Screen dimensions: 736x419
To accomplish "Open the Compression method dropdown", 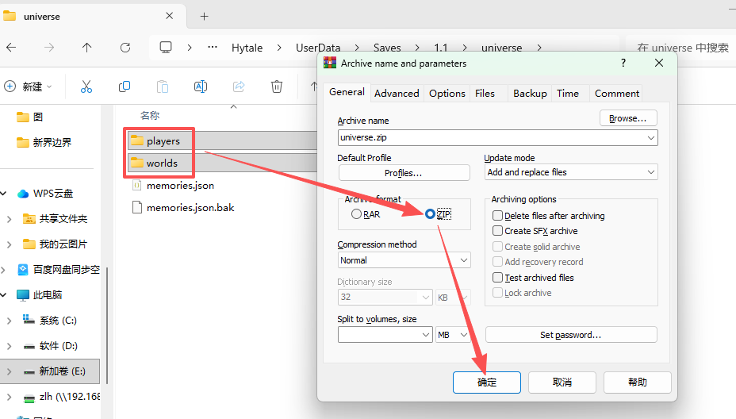I will [x=404, y=260].
